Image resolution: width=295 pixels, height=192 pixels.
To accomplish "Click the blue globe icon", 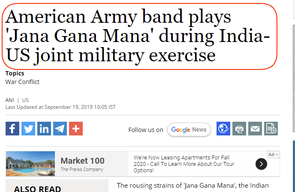I will [223, 129].
